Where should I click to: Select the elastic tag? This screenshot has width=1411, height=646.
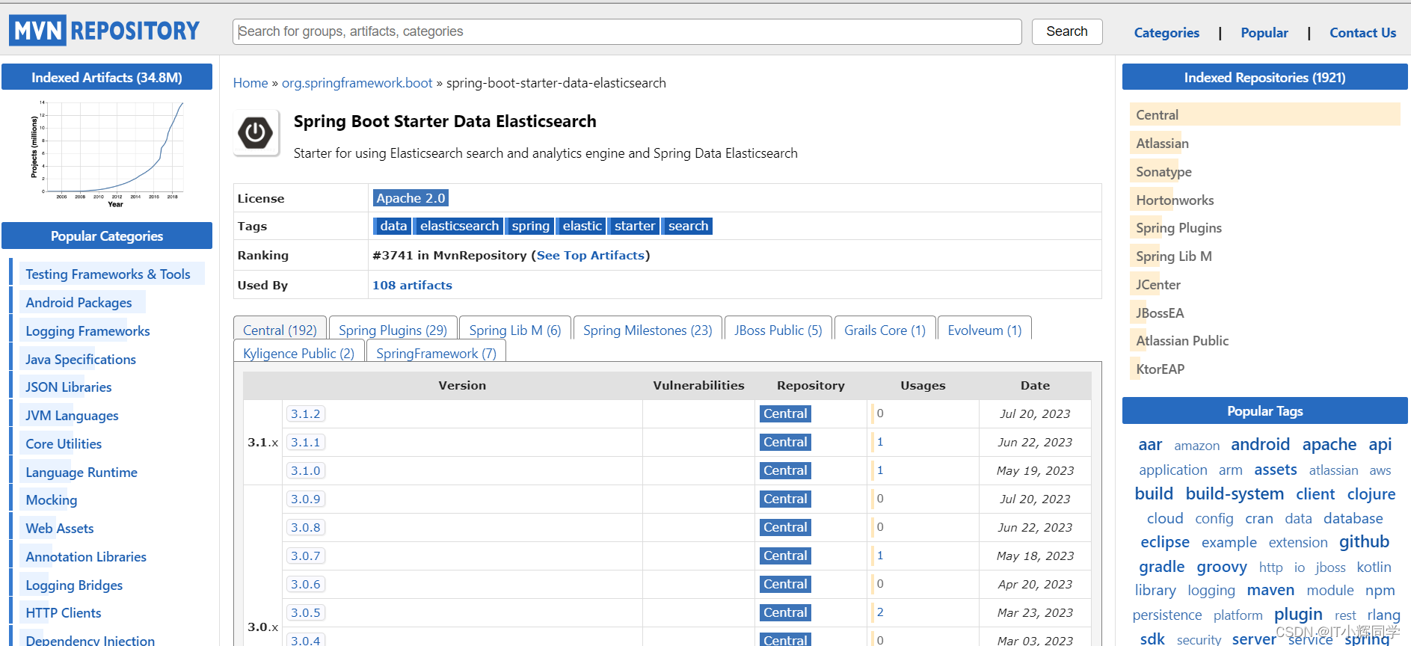click(x=582, y=226)
